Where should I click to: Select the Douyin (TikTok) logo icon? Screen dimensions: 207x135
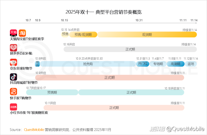click(x=13, y=77)
